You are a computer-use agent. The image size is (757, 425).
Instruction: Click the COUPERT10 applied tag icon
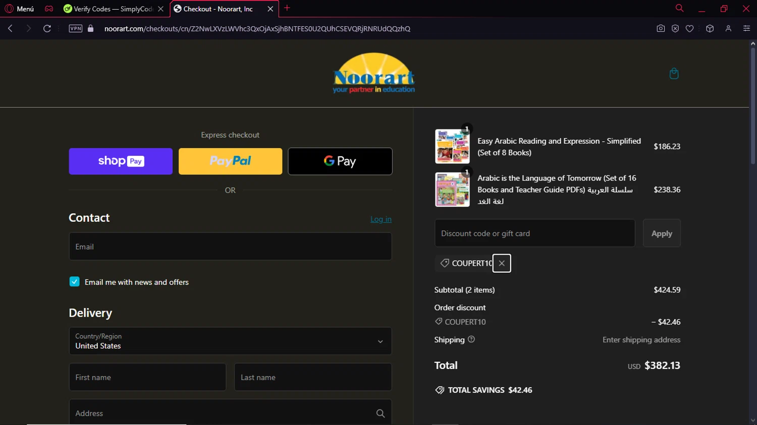(445, 263)
